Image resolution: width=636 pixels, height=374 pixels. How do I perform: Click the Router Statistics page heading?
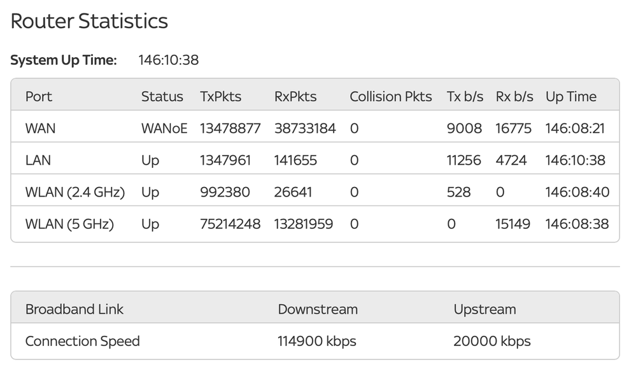[x=89, y=22]
